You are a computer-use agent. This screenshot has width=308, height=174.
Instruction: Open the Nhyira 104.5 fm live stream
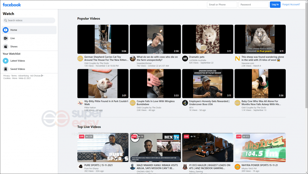(260, 148)
